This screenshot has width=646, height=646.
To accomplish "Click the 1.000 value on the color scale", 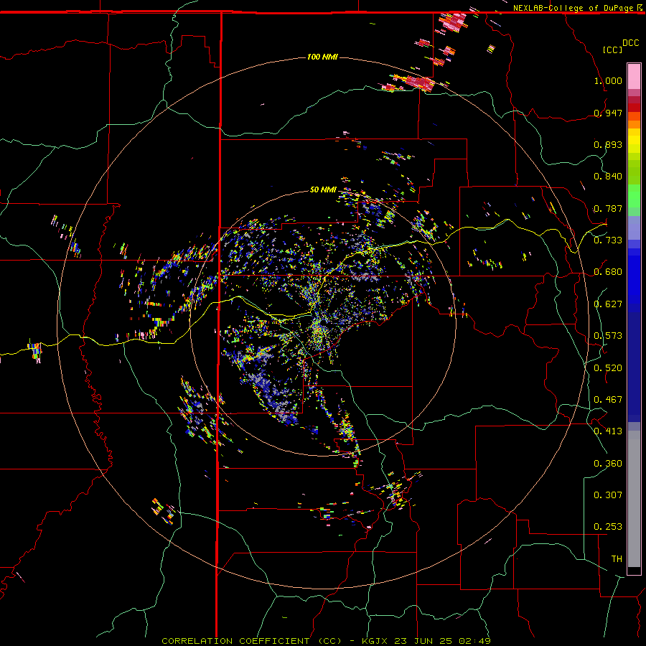I will (x=608, y=80).
